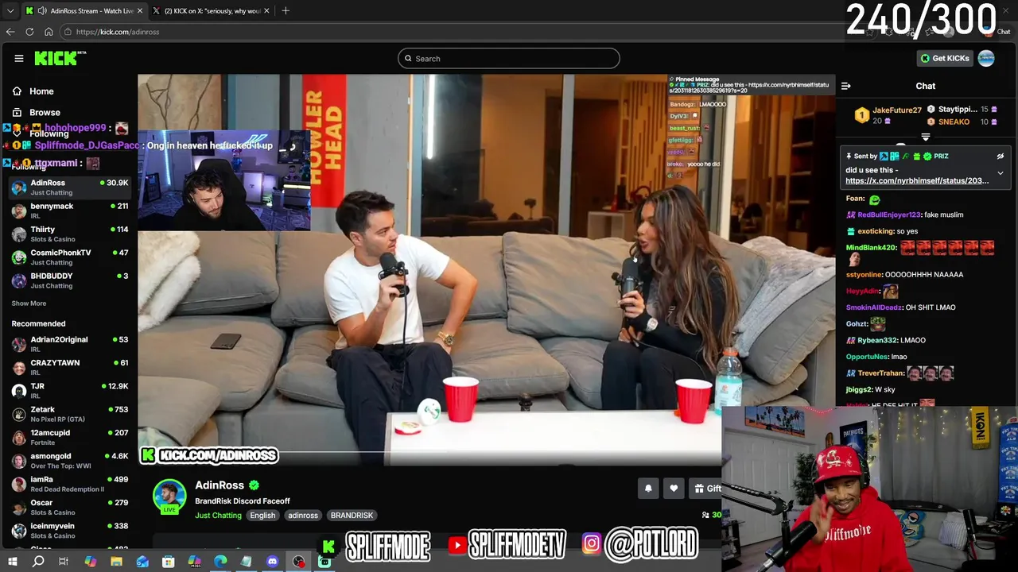Open File Explorer from taskbar

(116, 562)
